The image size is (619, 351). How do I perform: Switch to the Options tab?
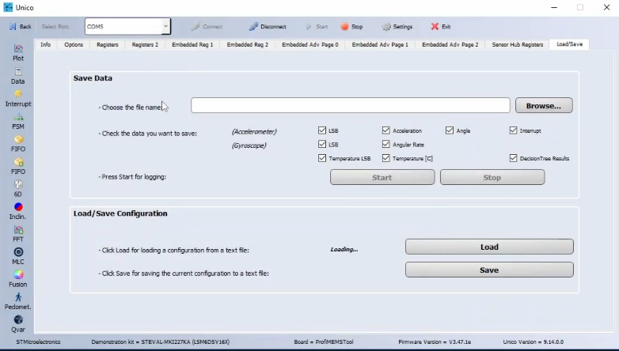tap(74, 44)
